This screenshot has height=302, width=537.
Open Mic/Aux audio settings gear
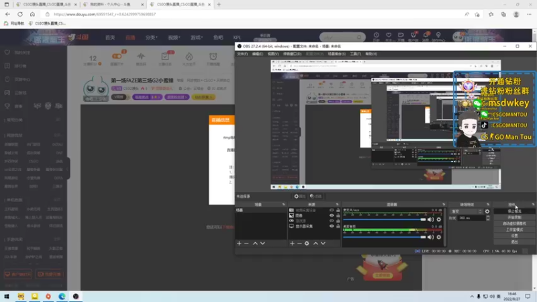(439, 219)
